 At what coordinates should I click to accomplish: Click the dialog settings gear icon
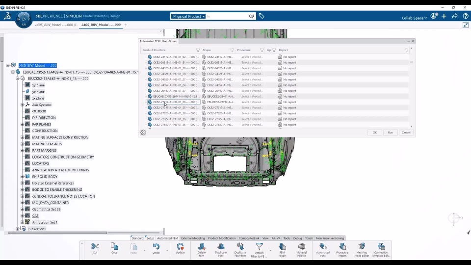(x=143, y=132)
